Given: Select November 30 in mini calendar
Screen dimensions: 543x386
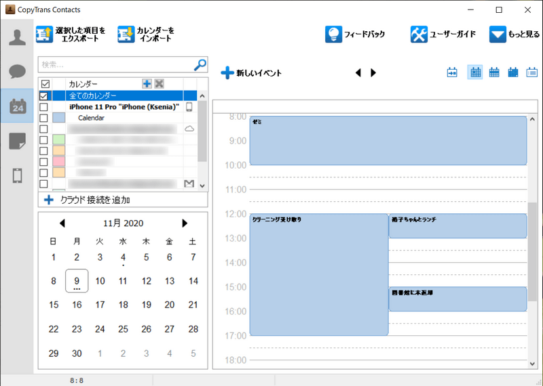Looking at the screenshot, I should click(x=77, y=353).
